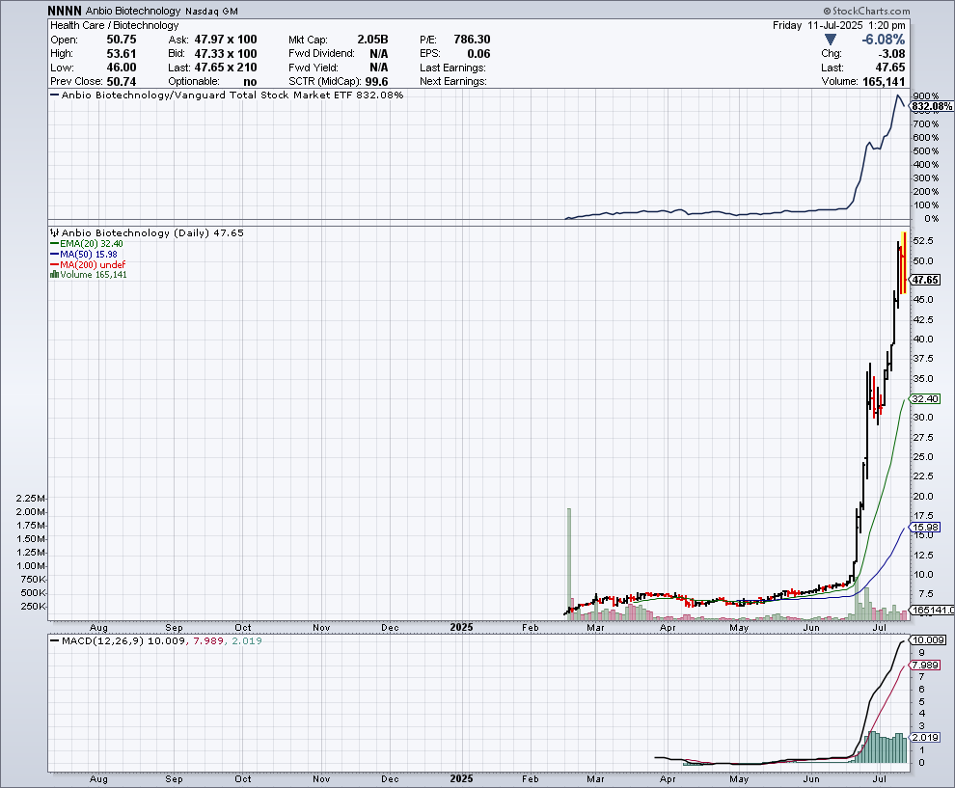Click the 165141.0 volume tag on the axis
Screen dimensions: 955x788
(932, 610)
